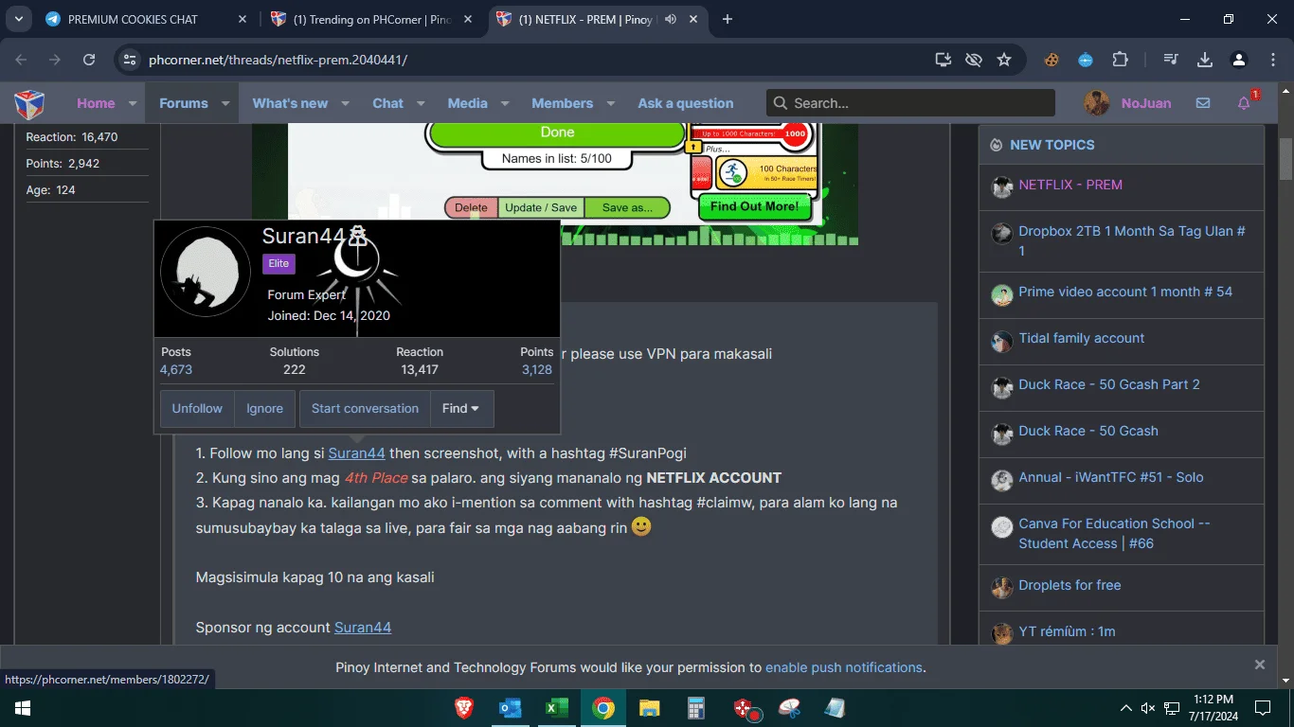Open the Find dropdown in profile card

(x=461, y=409)
